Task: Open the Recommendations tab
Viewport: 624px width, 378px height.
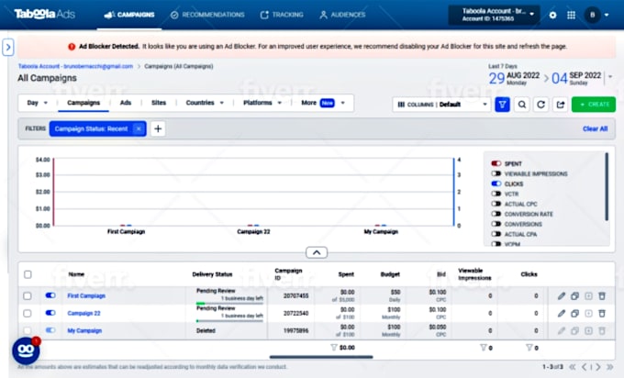Action: 206,15
